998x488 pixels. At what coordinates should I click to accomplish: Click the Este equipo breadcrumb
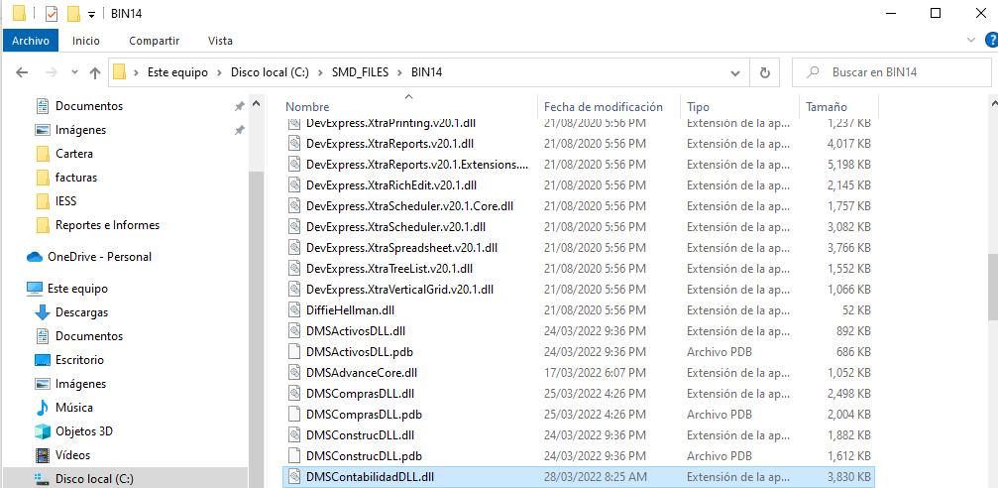tap(177, 72)
